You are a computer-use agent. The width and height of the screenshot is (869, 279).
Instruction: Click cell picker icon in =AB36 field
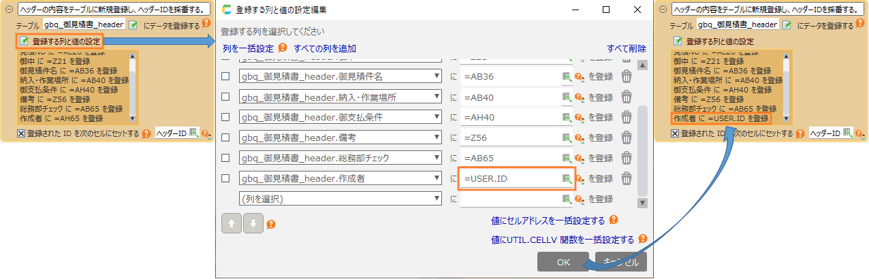pyautogui.click(x=566, y=76)
